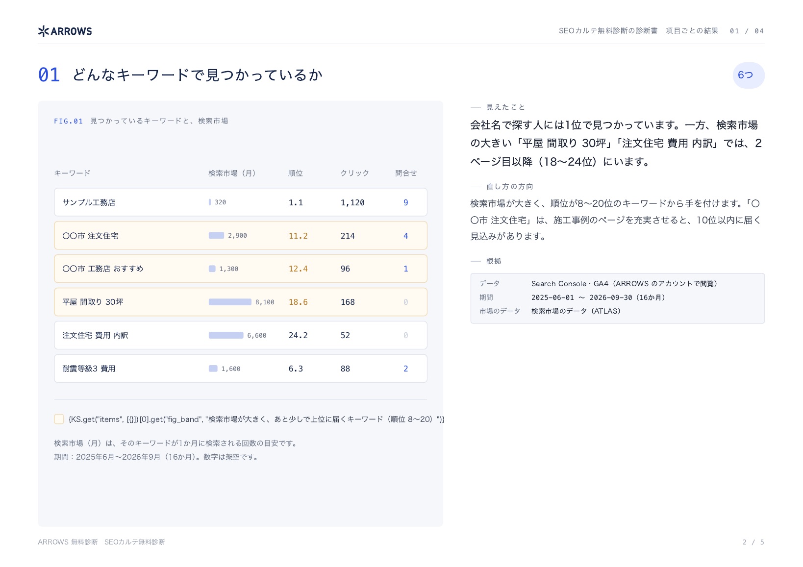
Task: Click the click count "168"
Action: click(x=348, y=302)
